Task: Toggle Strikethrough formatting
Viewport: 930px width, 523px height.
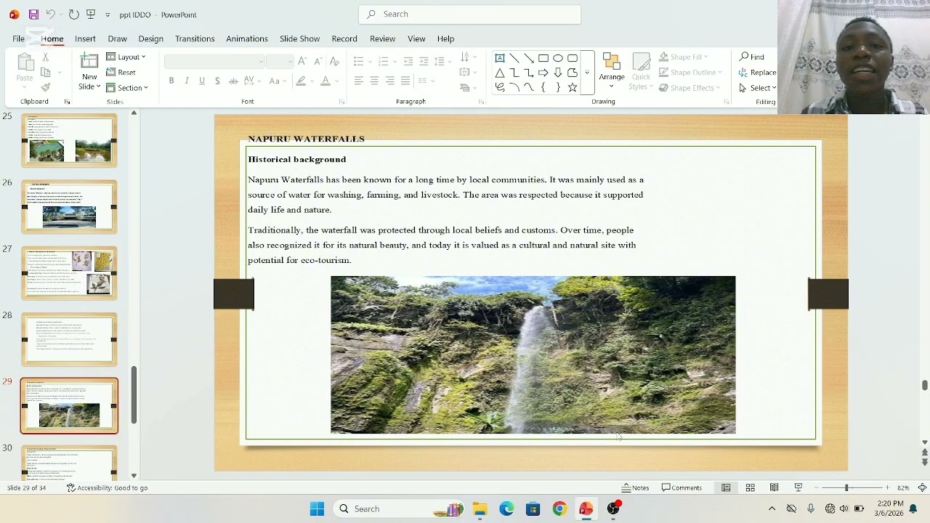Action: [x=232, y=81]
